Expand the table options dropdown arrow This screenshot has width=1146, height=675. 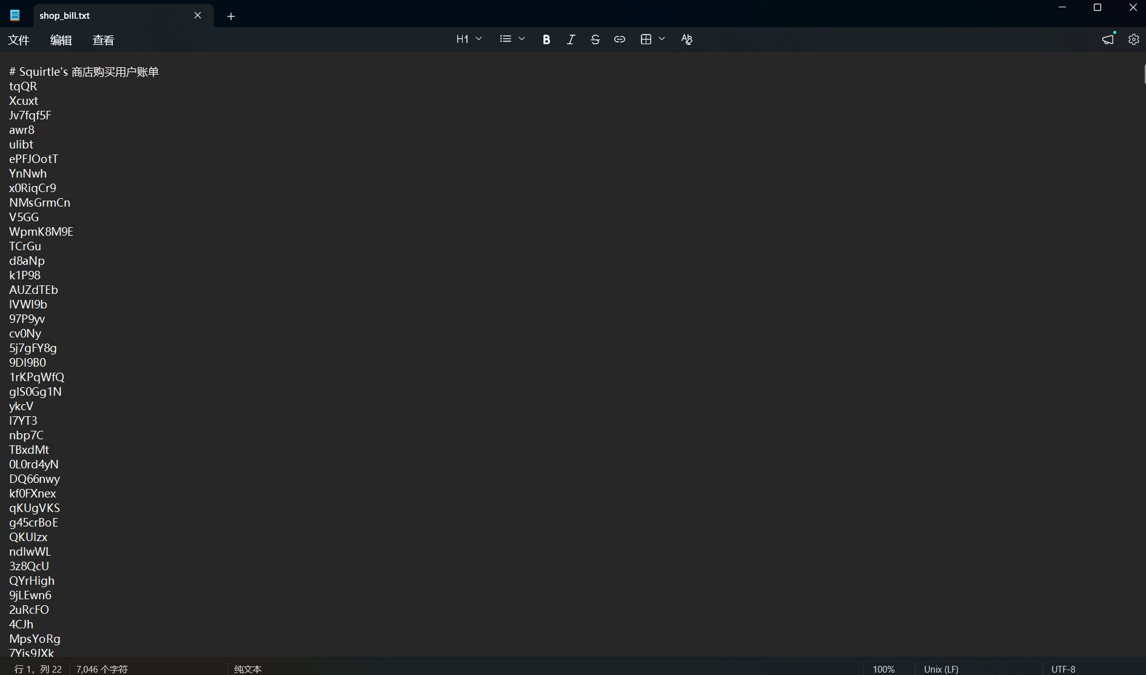pos(662,39)
